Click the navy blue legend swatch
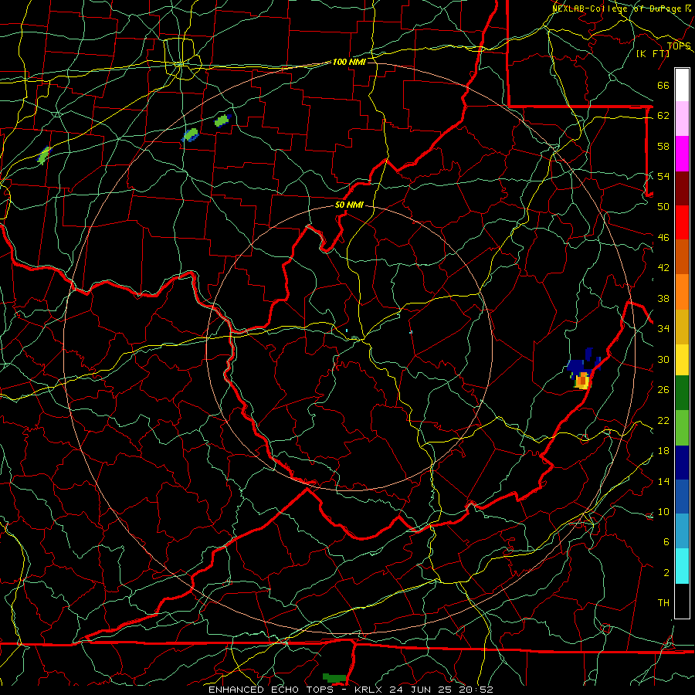 click(x=682, y=463)
